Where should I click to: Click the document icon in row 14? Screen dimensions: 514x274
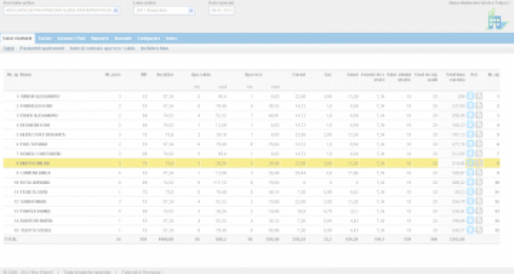pos(479,220)
